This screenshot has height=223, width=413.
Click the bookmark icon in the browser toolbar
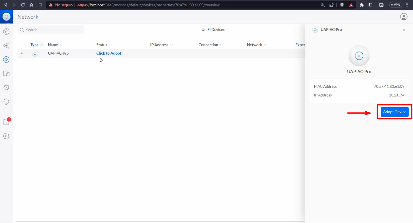pyautogui.click(x=40, y=5)
